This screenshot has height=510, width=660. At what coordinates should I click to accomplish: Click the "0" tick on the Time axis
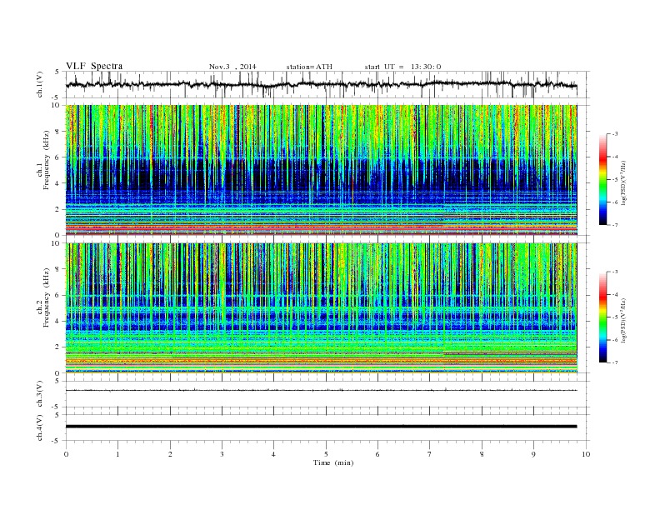pos(66,454)
